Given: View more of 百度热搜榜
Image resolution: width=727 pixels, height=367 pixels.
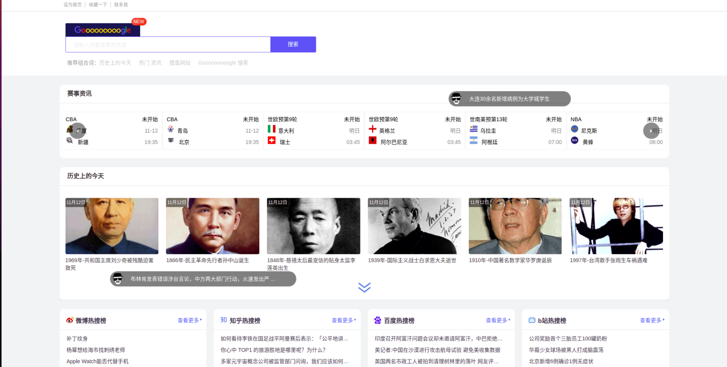Looking at the screenshot, I should 498,320.
